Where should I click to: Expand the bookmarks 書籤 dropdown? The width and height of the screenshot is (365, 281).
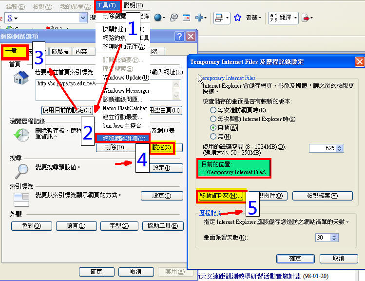click(260, 18)
